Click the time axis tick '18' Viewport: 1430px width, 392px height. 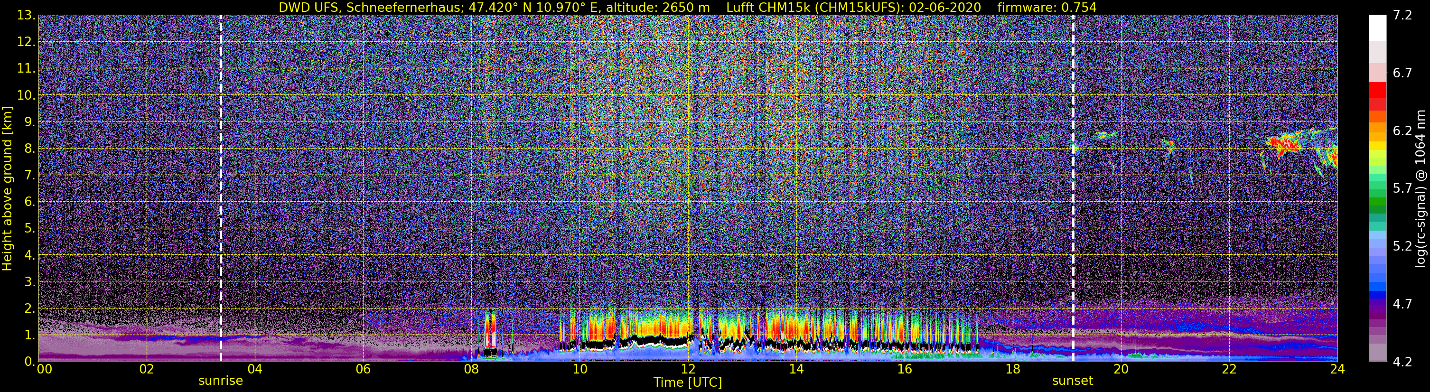click(x=1012, y=369)
